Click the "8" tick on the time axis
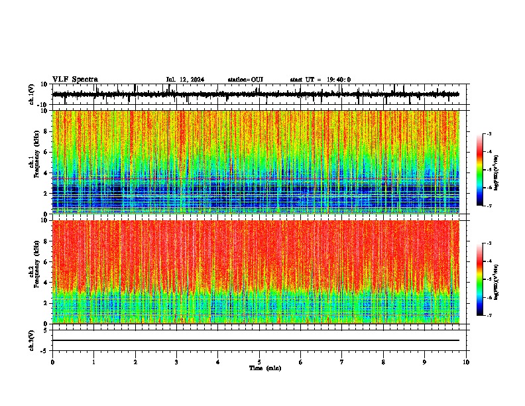Image resolution: width=525 pixels, height=406 pixels. tap(383, 362)
